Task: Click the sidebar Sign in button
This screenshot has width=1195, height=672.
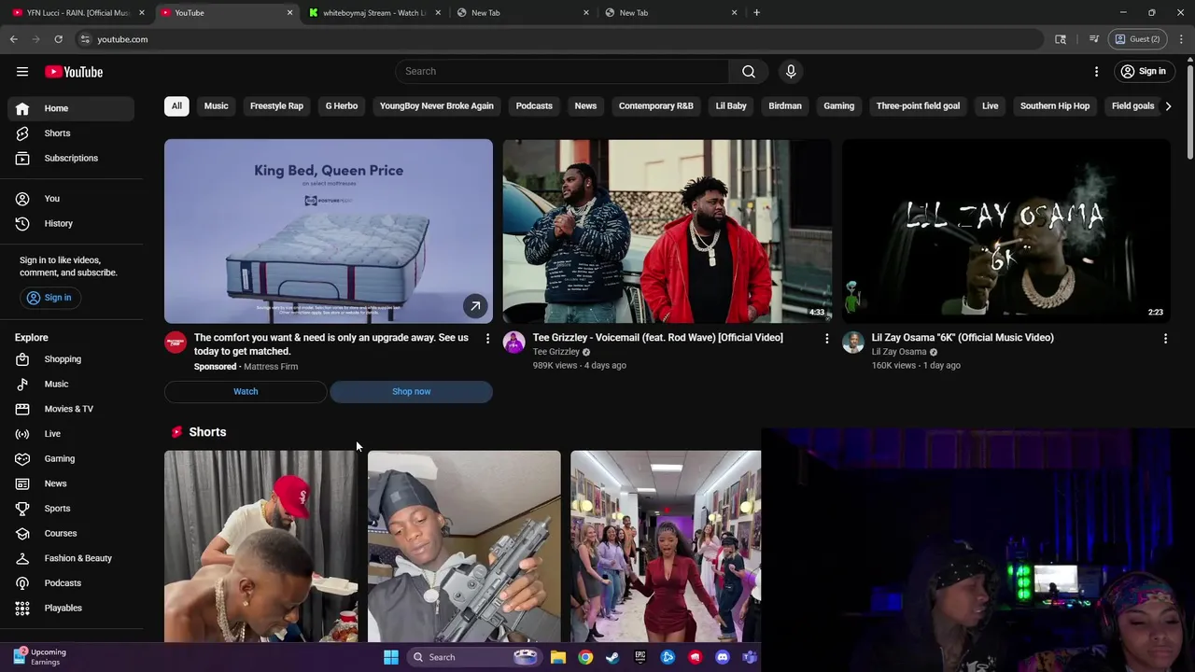Action: tap(49, 298)
